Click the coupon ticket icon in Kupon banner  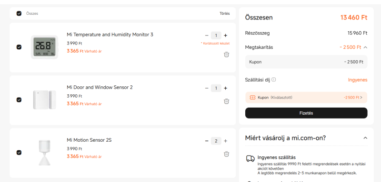[253, 98]
